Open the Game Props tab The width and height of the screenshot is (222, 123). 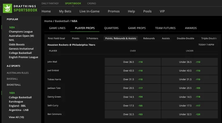point(137,28)
